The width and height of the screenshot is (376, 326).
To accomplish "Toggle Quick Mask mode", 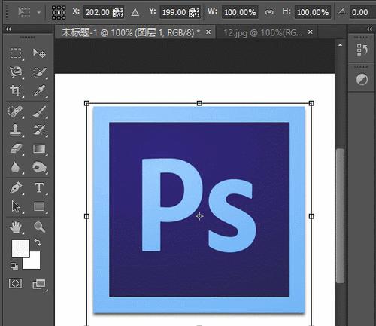I will coord(16,284).
